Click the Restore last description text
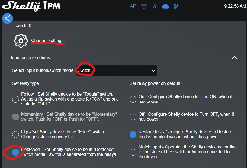The image size is (247, 168). (185, 134)
